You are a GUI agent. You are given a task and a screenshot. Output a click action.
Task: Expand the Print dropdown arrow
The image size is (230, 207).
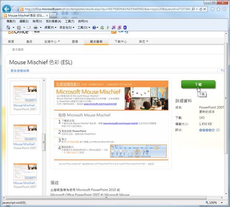(x=41, y=28)
